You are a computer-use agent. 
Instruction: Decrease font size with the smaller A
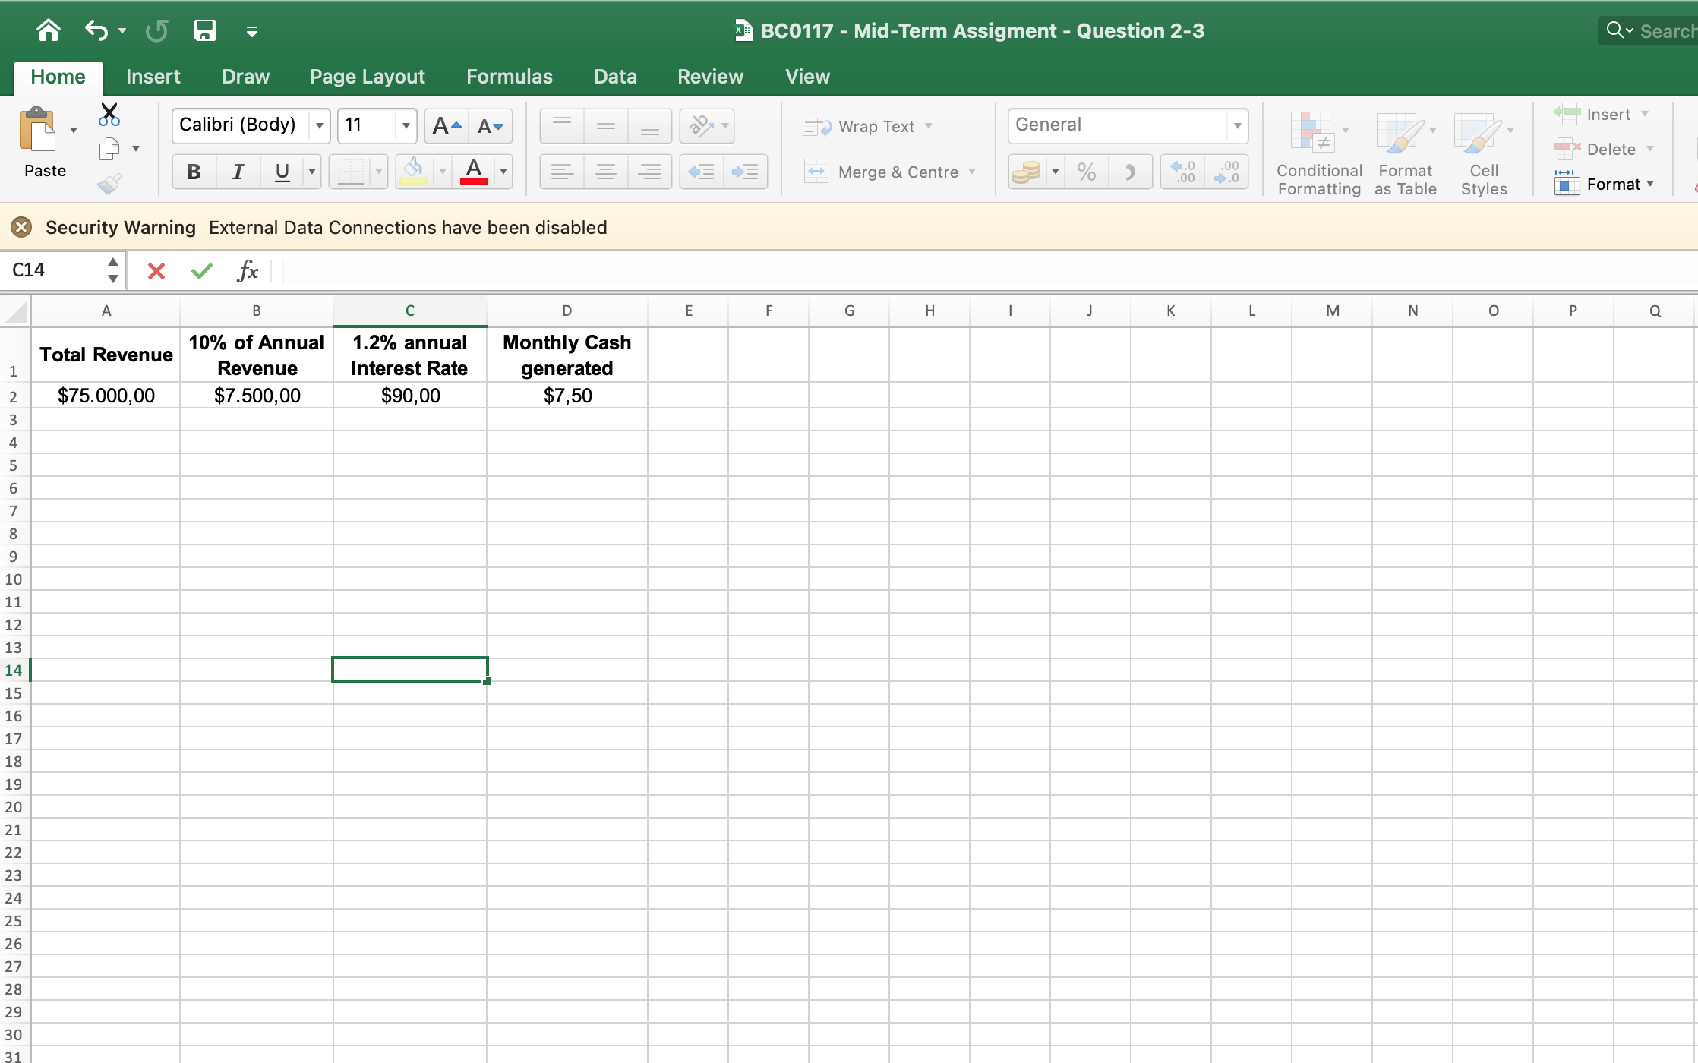(491, 125)
